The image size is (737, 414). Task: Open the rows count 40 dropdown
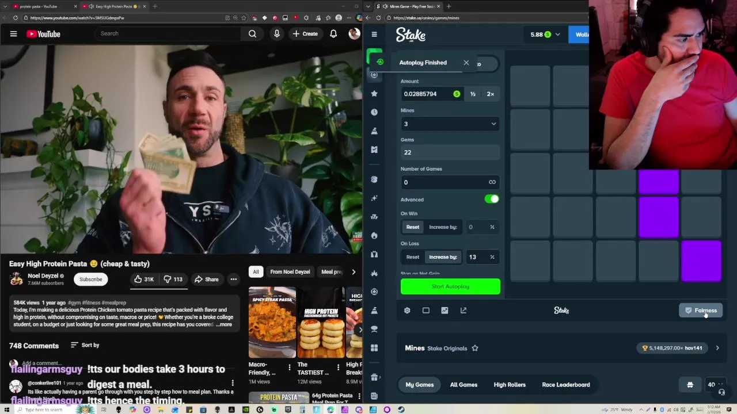click(x=714, y=385)
